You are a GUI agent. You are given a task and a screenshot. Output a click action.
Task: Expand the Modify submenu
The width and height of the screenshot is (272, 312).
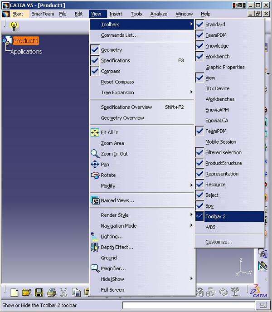pos(142,186)
